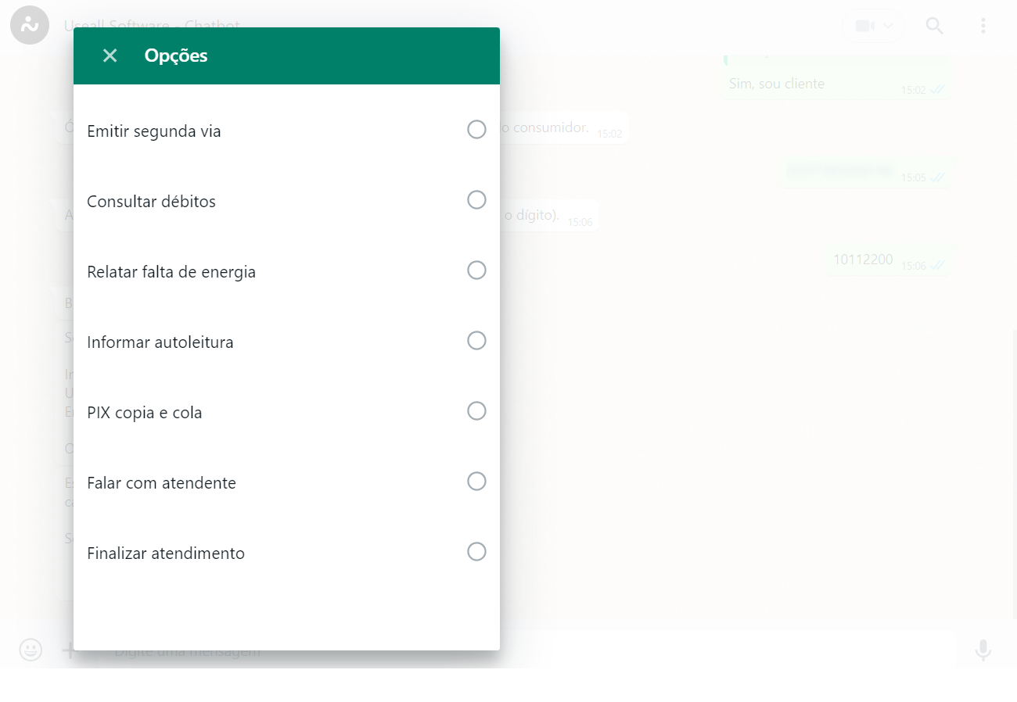Choose the Relatar falta de energia radio option
The width and height of the screenshot is (1017, 702).
click(476, 270)
